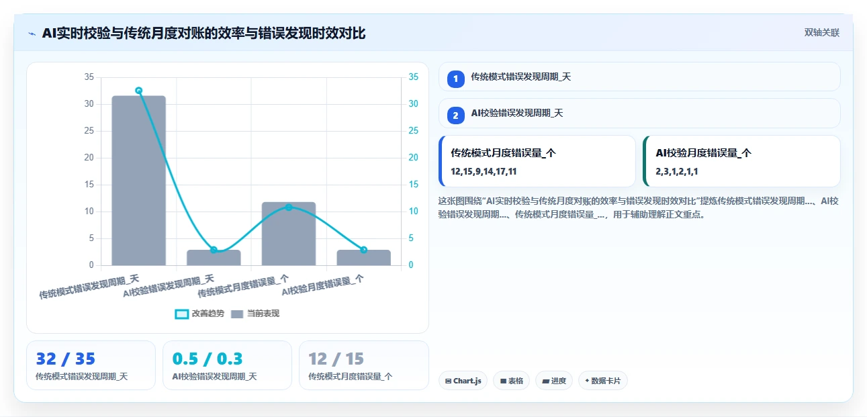Image resolution: width=867 pixels, height=417 pixels.
Task: Select numbered badge 2 in the list
Action: tap(456, 115)
